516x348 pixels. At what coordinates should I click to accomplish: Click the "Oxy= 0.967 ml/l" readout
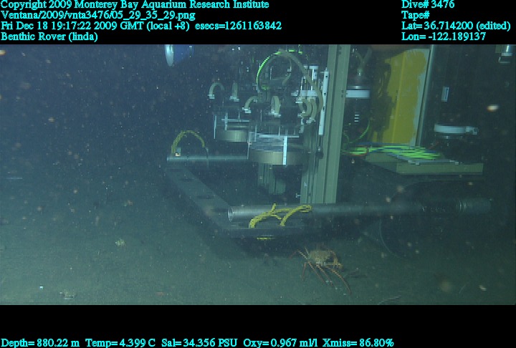coord(280,343)
